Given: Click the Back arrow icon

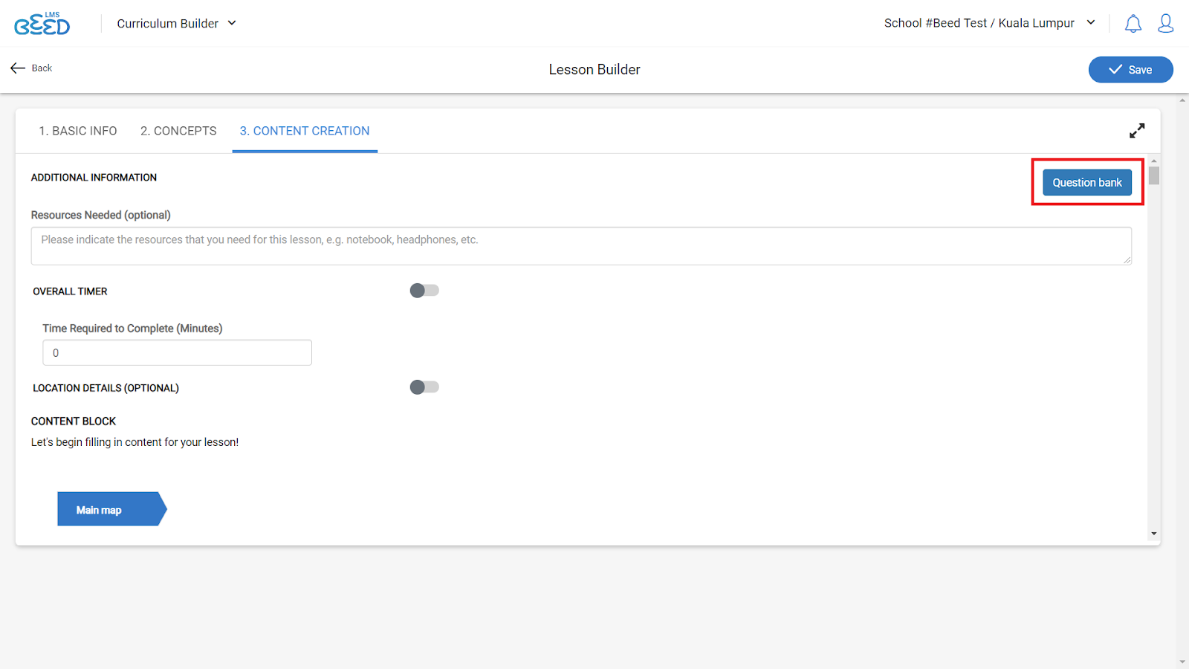Looking at the screenshot, I should pos(18,68).
